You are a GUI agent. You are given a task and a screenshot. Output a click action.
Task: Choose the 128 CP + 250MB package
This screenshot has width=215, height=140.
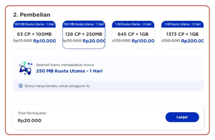(84, 34)
